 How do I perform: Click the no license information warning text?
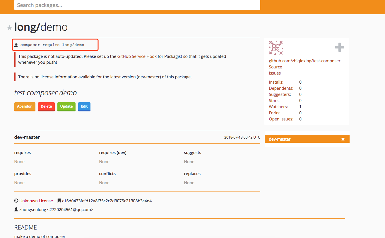pyautogui.click(x=105, y=77)
